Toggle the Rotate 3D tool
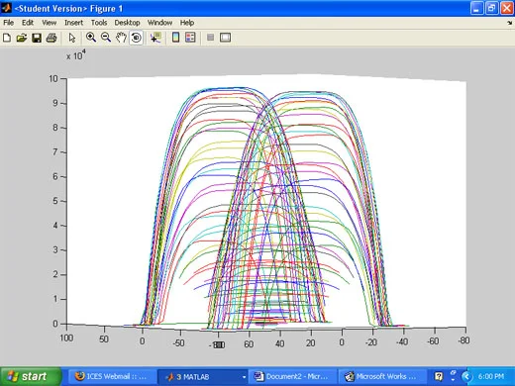515x386 pixels. pos(136,38)
